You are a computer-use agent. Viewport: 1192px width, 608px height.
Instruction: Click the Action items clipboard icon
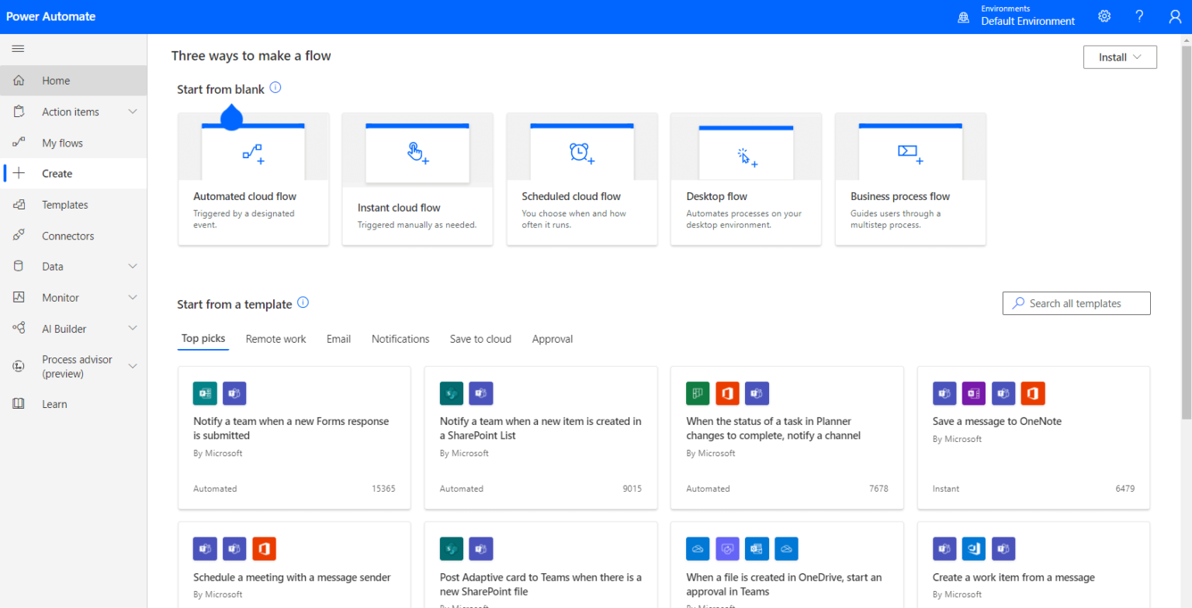[19, 112]
